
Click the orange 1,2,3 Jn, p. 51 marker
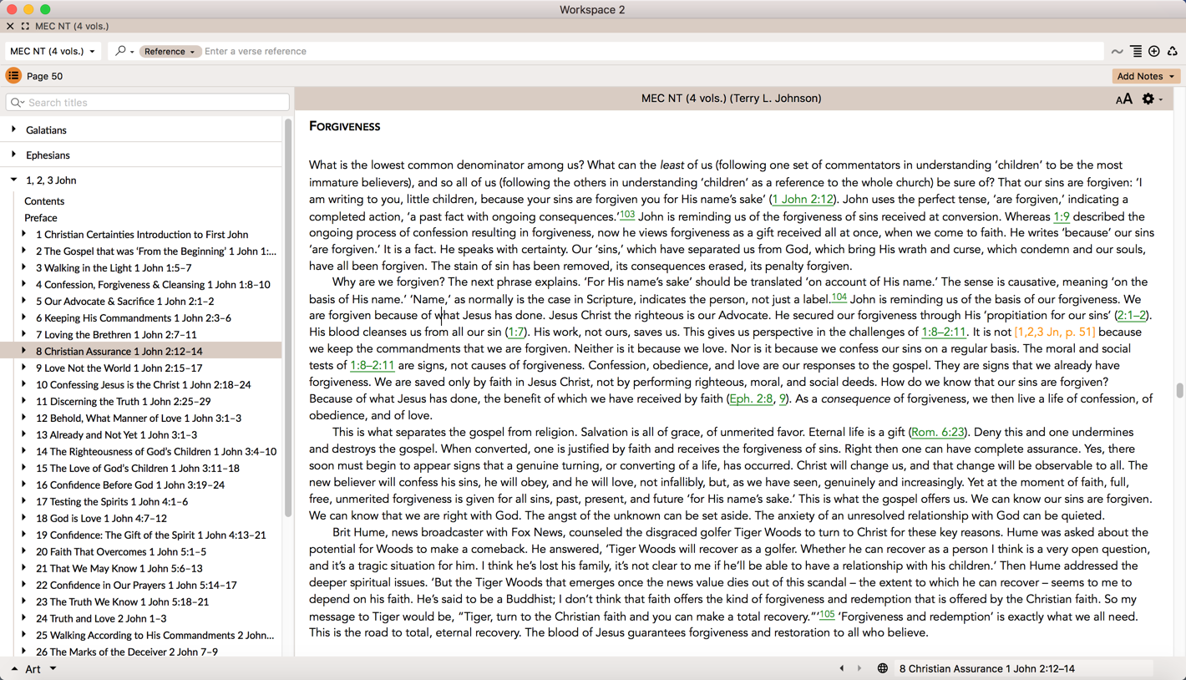click(x=1055, y=332)
